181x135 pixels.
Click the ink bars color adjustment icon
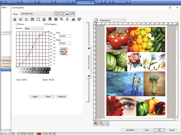67,19
